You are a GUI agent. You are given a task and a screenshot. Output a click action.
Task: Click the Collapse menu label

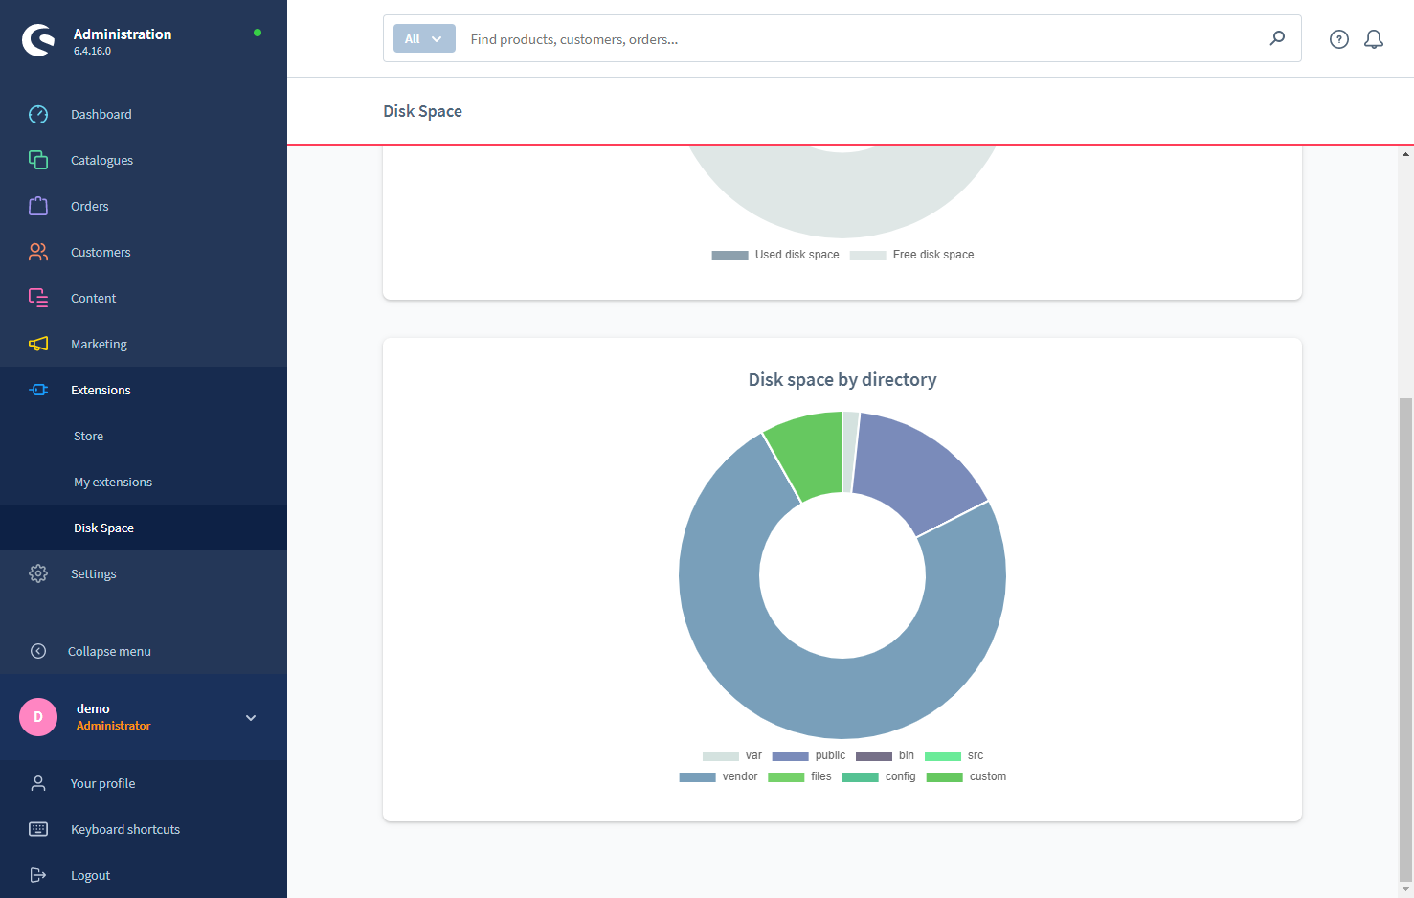109,651
